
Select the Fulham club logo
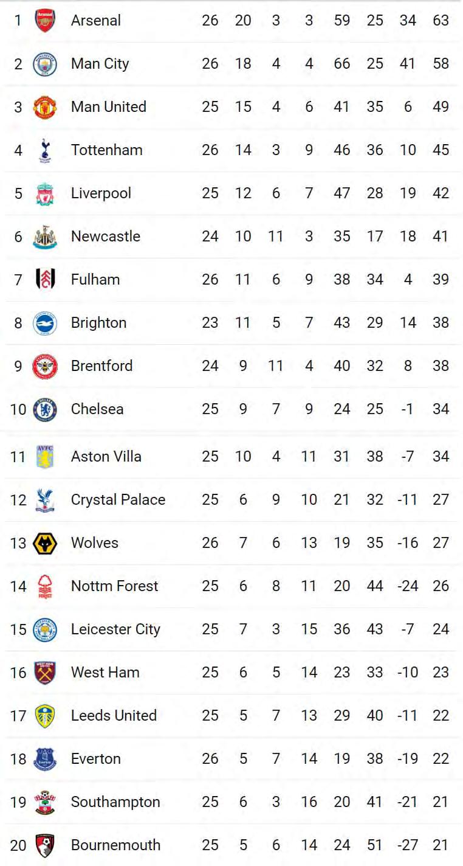coord(45,280)
